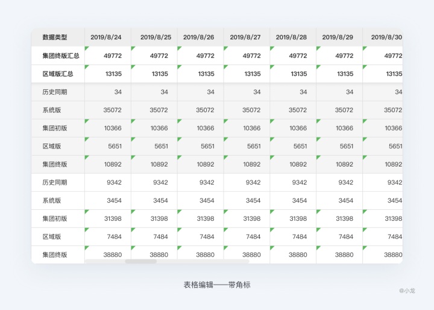Select the 区域版汇总 row label

[58, 74]
